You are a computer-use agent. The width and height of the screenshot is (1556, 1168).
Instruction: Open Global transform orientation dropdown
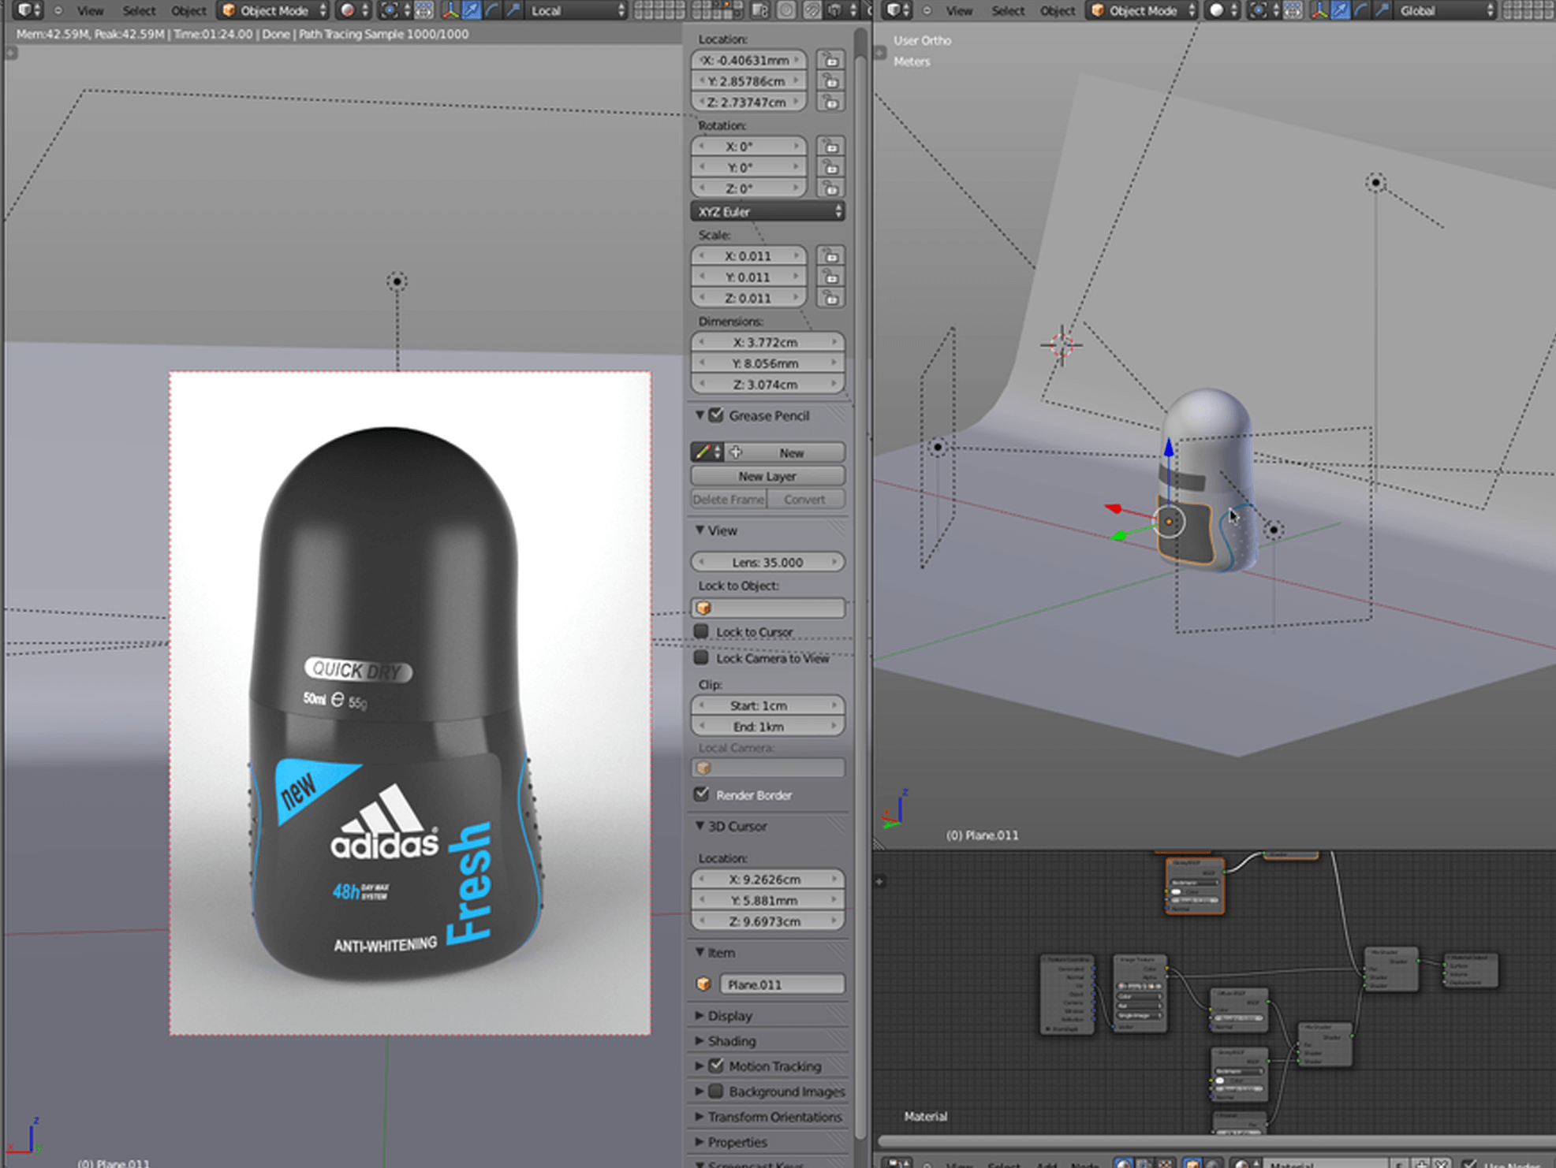1446,10
